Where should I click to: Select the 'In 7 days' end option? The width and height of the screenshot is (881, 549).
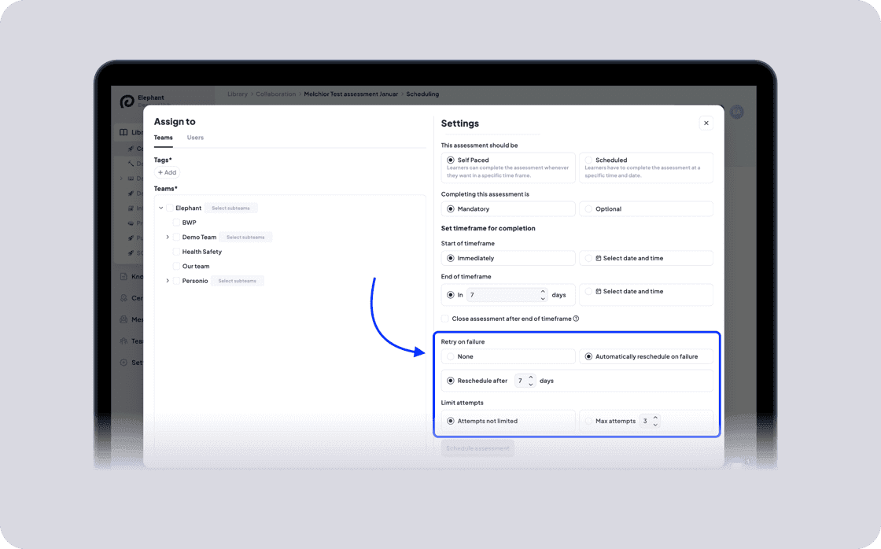pos(451,295)
